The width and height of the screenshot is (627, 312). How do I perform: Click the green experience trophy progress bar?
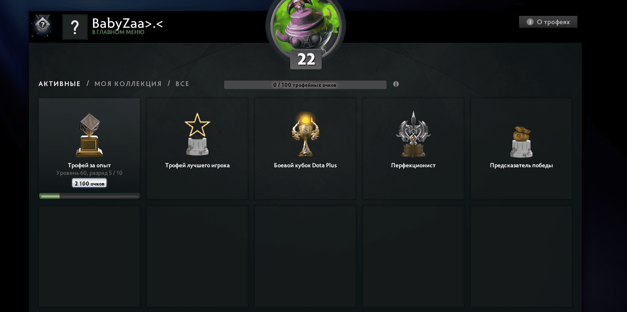89,196
